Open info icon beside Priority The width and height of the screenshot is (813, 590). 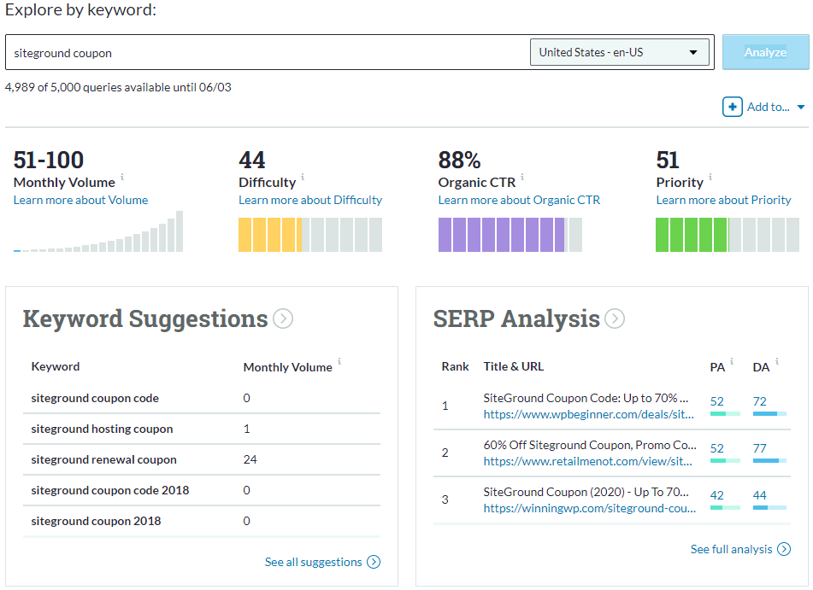710,177
